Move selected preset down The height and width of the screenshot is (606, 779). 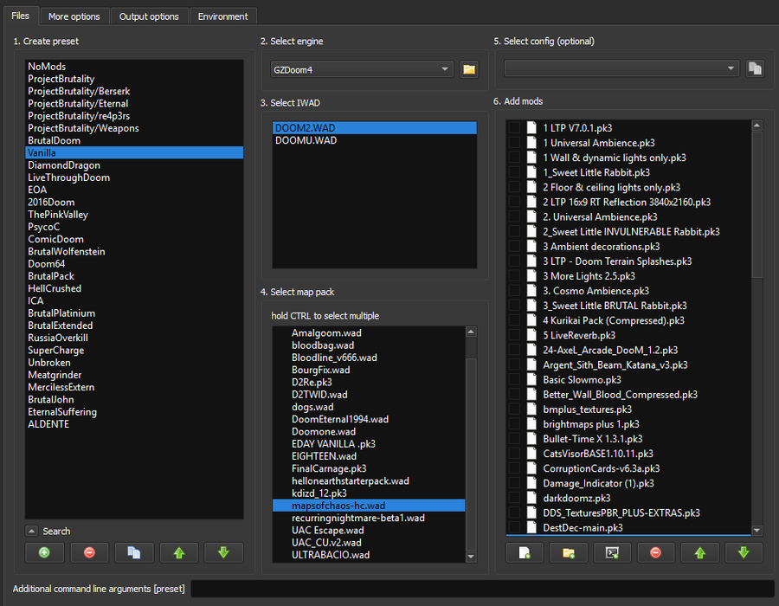(x=223, y=552)
